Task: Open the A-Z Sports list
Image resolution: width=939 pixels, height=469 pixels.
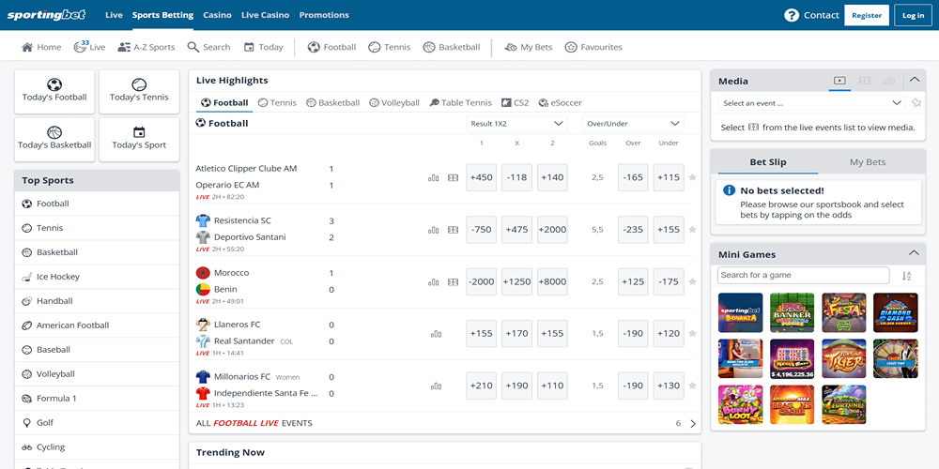Action: (146, 47)
